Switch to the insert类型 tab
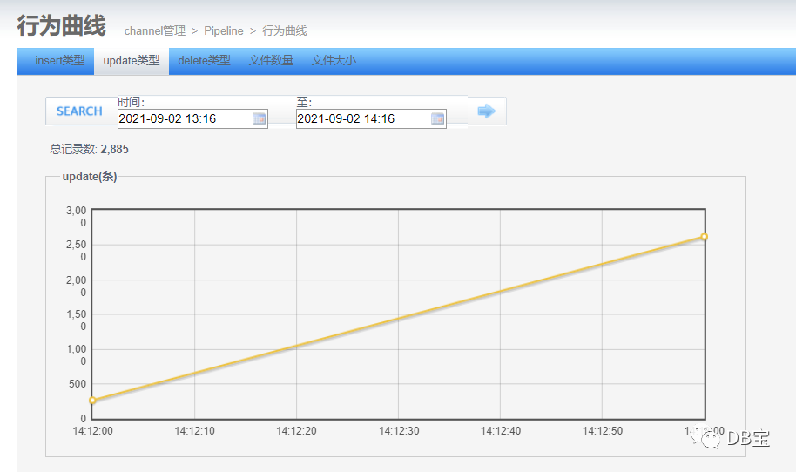 pos(60,60)
